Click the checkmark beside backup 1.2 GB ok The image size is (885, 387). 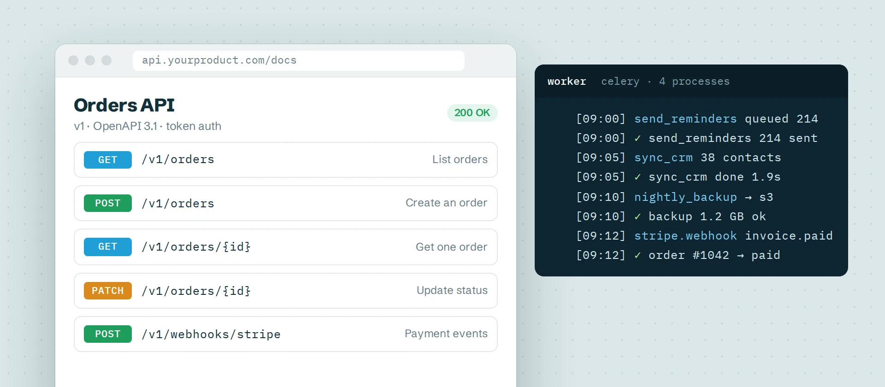637,217
